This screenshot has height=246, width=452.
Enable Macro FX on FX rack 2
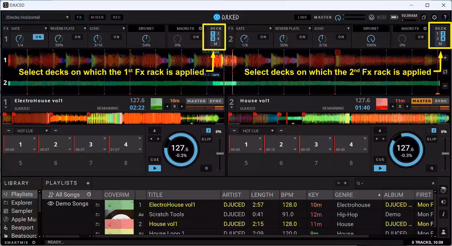421,37
